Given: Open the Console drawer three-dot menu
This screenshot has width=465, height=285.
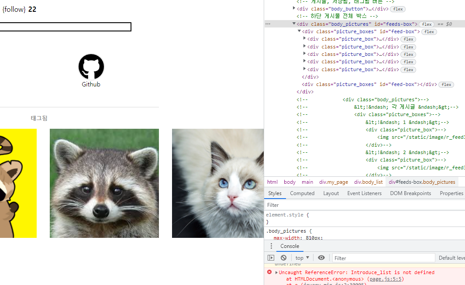Looking at the screenshot, I should tap(271, 246).
